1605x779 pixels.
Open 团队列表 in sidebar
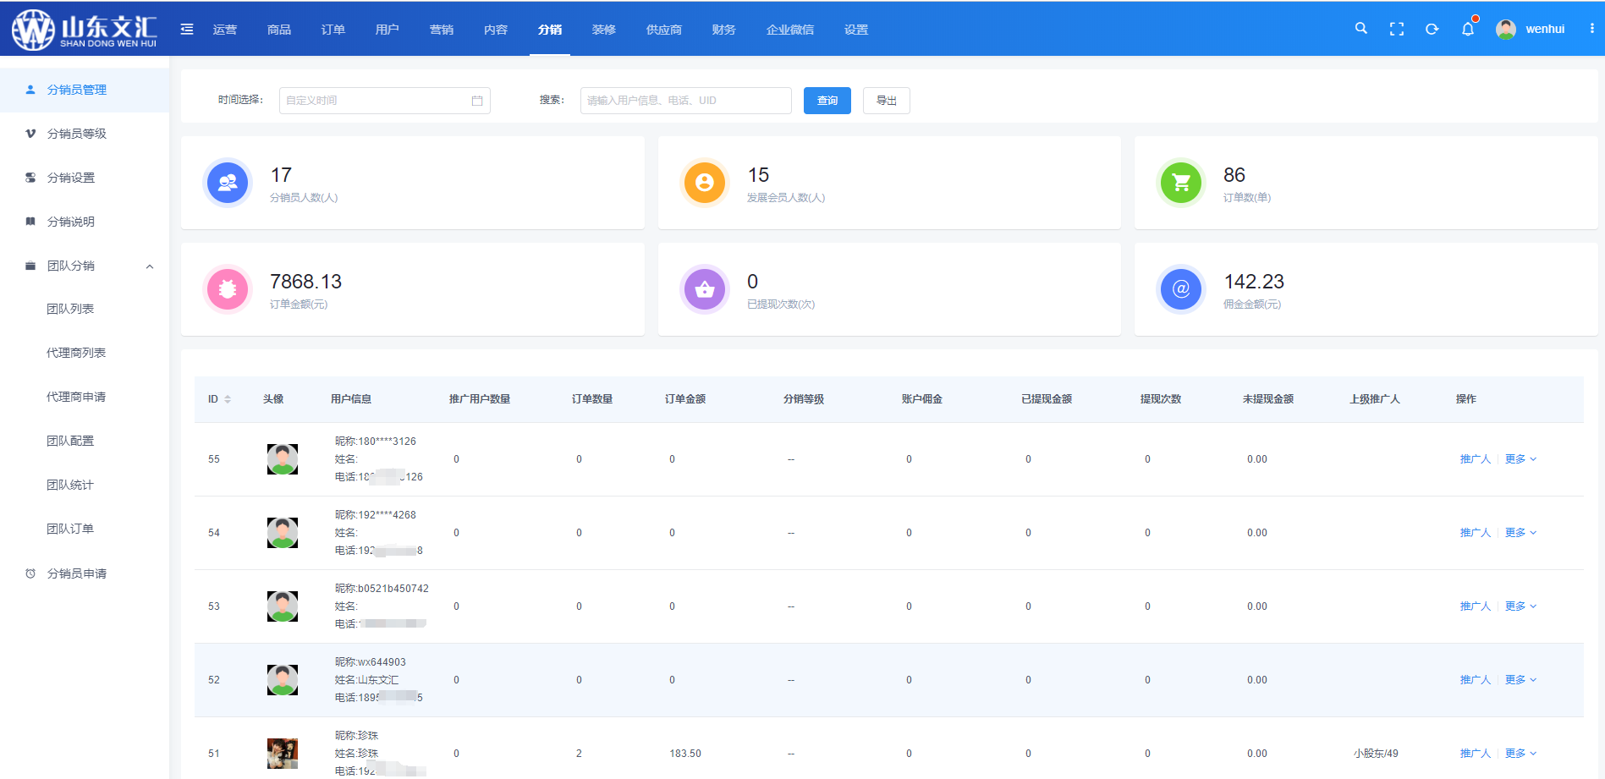coord(70,309)
